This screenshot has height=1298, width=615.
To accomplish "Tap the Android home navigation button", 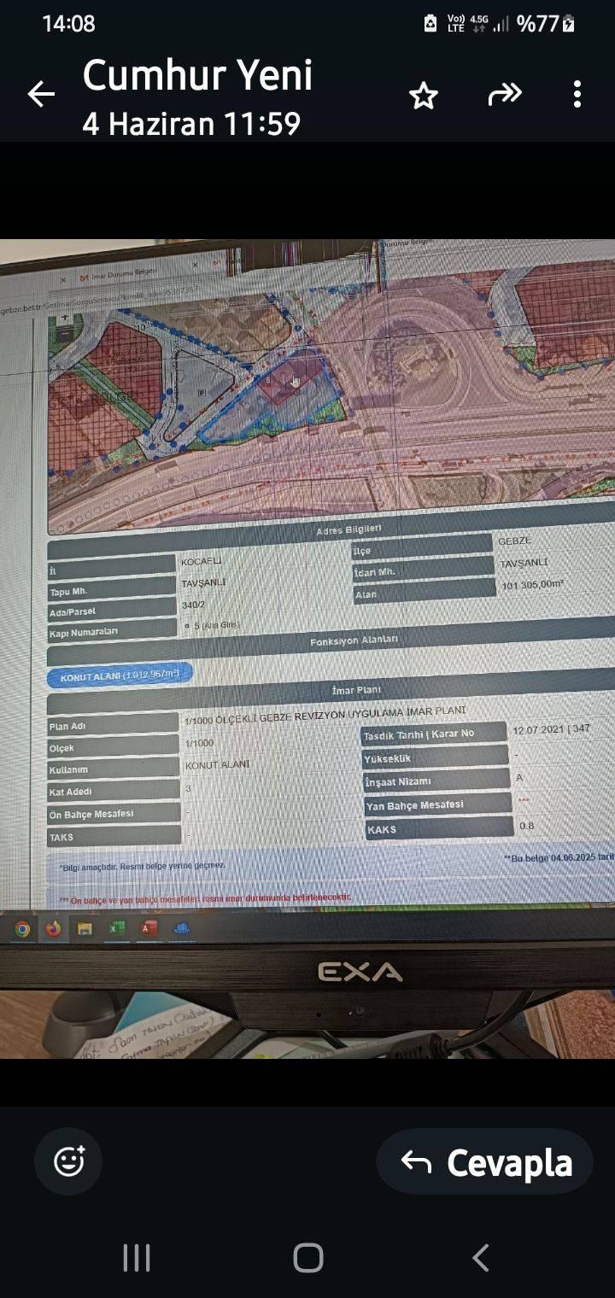I will (x=307, y=1258).
